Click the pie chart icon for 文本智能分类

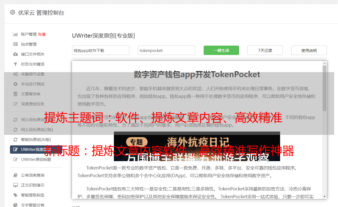(16, 205)
